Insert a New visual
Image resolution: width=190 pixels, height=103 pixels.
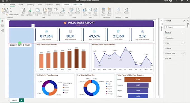(x=85, y=12)
